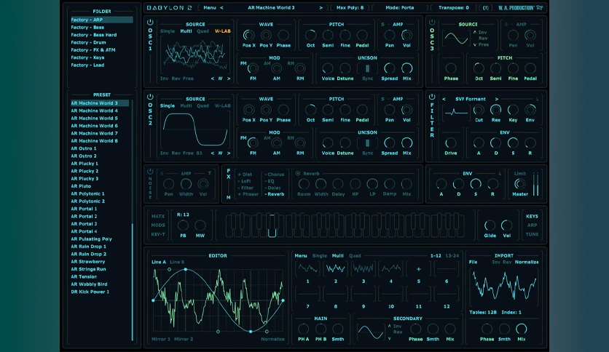Toggle the Filter power button

pyautogui.click(x=432, y=97)
